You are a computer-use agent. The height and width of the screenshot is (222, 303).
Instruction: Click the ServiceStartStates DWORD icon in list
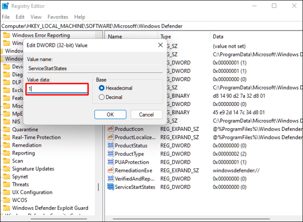(111, 187)
